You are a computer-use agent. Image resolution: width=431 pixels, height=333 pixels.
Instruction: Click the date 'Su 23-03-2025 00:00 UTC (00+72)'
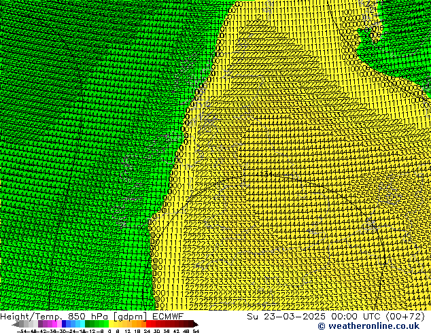pyautogui.click(x=336, y=317)
